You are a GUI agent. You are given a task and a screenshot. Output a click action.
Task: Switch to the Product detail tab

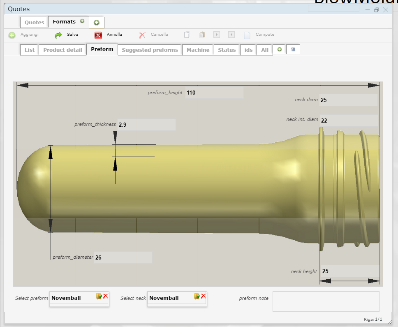pyautogui.click(x=62, y=50)
